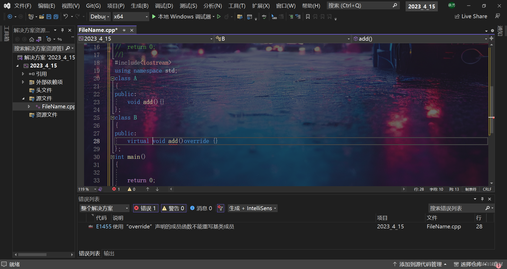Click the 搜索 (Ctrl+Q) search box
Screen dimensions: 507x269
363,6
